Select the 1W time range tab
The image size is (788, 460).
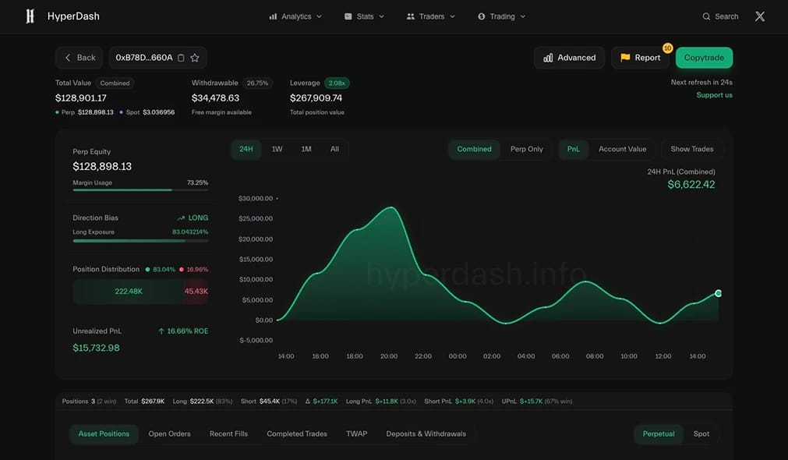(x=277, y=149)
